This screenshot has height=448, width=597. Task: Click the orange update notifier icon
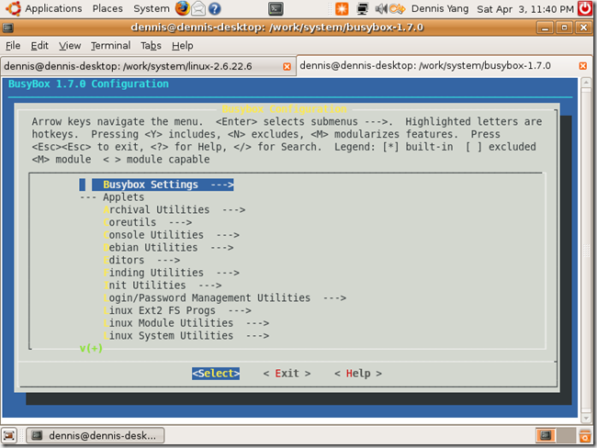pyautogui.click(x=342, y=8)
